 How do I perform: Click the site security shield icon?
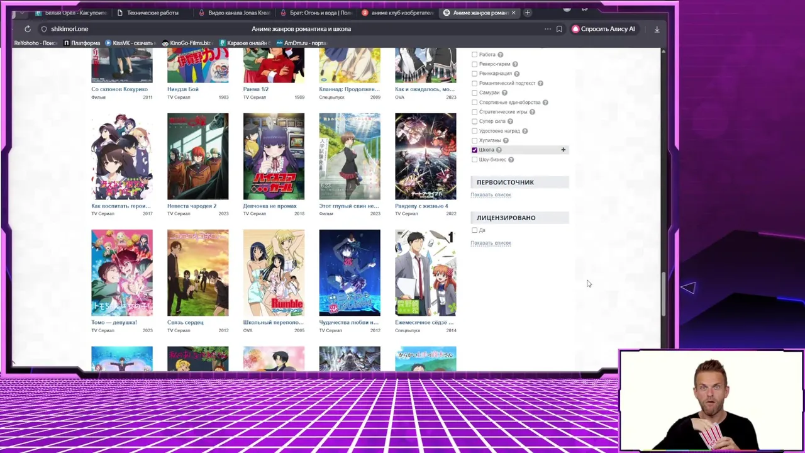tap(43, 29)
